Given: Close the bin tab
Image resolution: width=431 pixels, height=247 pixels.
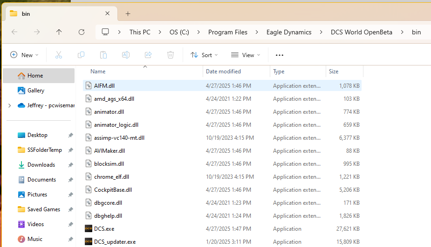Looking at the screenshot, I should point(108,13).
